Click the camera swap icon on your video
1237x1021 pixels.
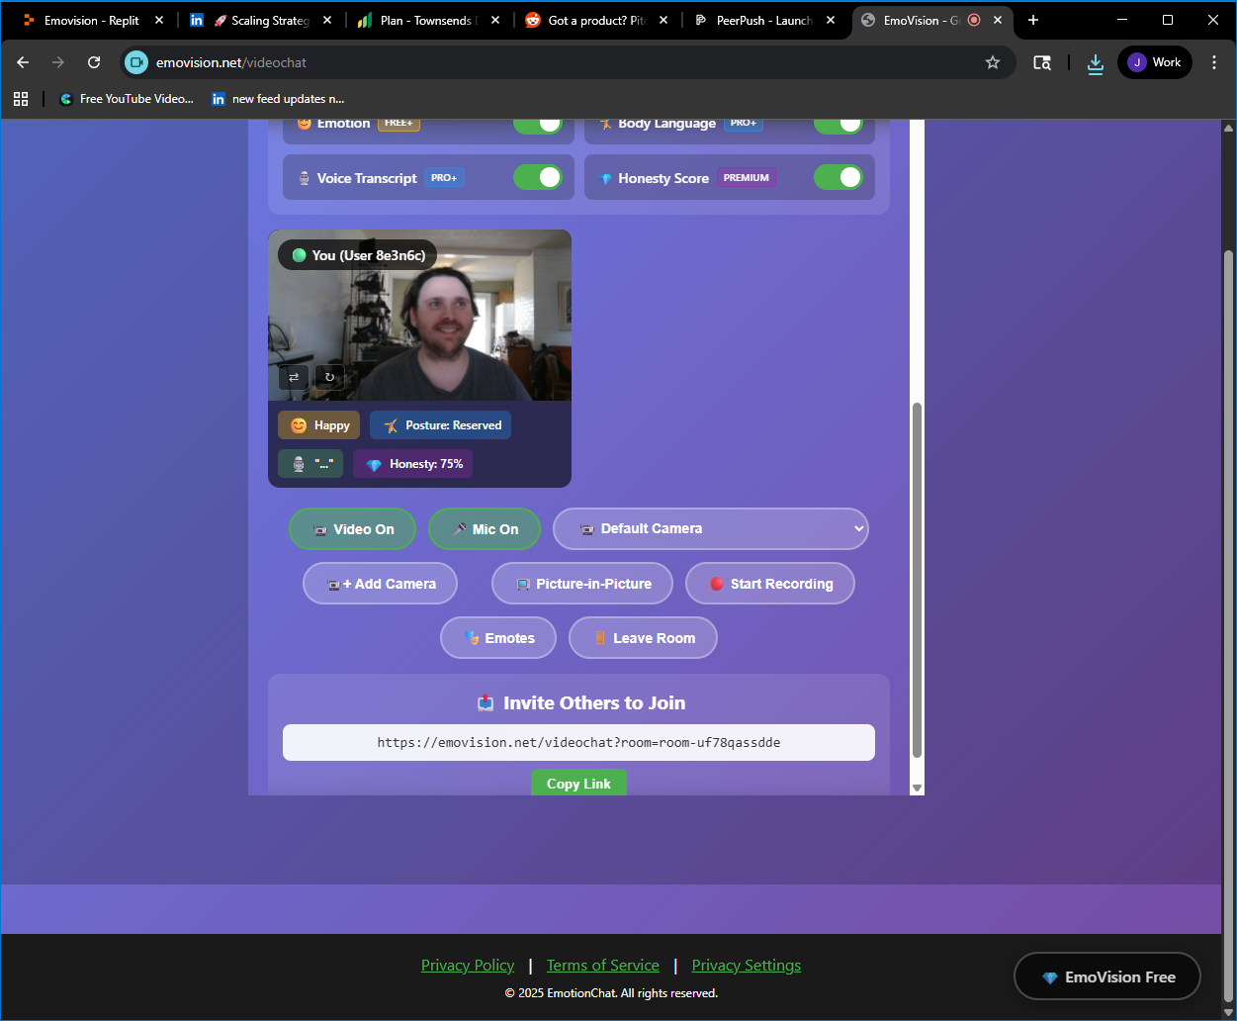(293, 377)
